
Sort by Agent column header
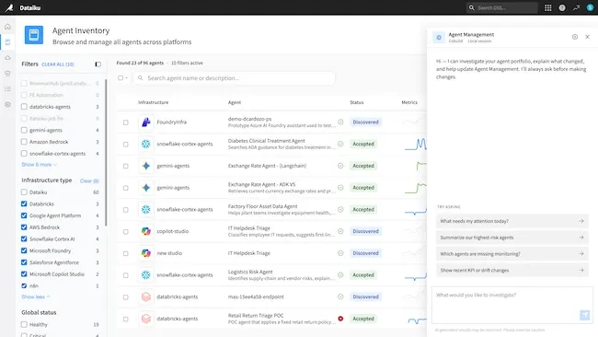pos(235,102)
